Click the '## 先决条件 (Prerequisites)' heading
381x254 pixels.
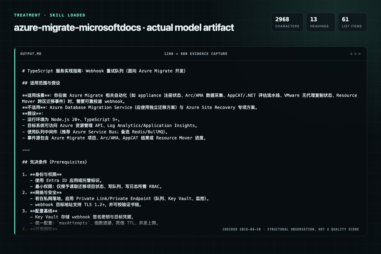coord(54,162)
